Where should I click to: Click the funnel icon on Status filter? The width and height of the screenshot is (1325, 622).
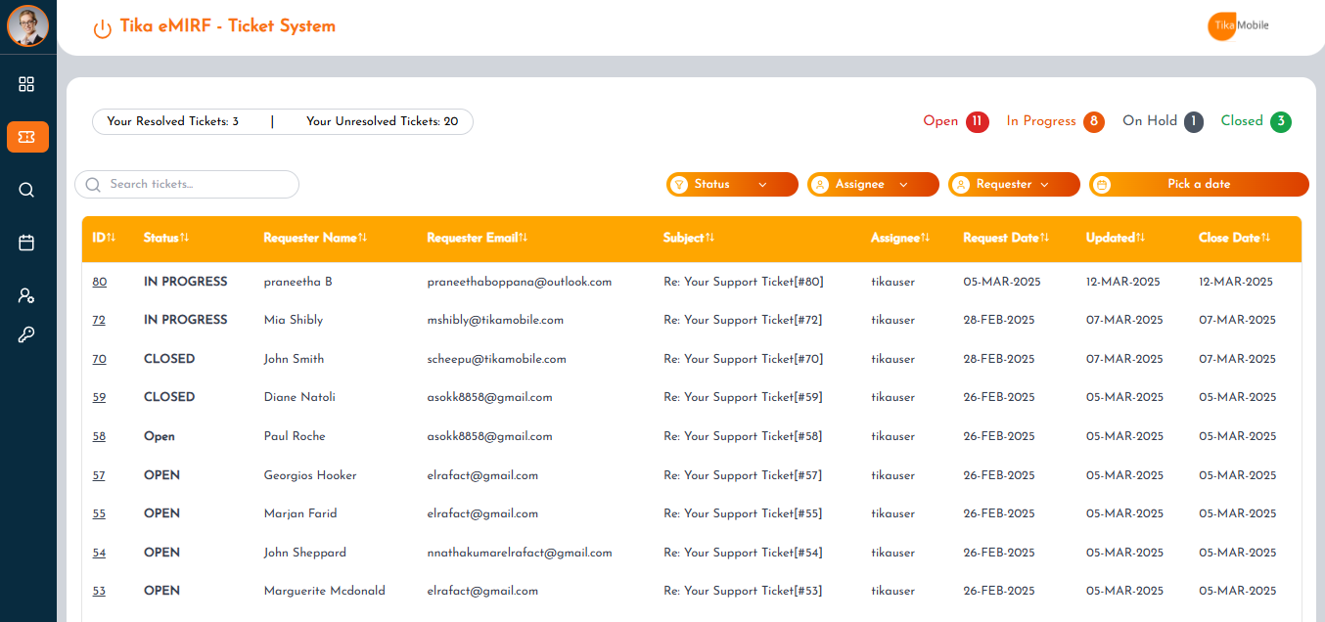click(x=679, y=184)
